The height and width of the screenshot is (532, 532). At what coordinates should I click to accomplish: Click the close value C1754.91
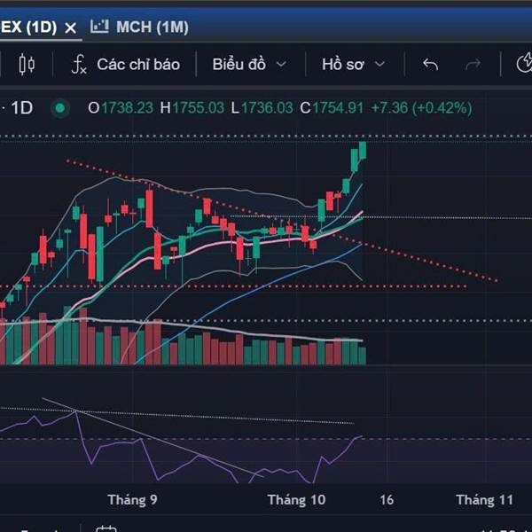pyautogui.click(x=332, y=108)
